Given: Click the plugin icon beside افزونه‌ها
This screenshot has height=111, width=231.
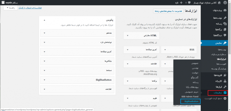Looking at the screenshot, I should [x=225, y=75].
